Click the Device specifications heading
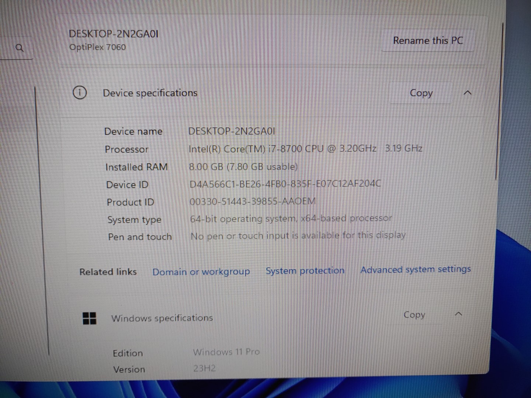 click(x=150, y=93)
